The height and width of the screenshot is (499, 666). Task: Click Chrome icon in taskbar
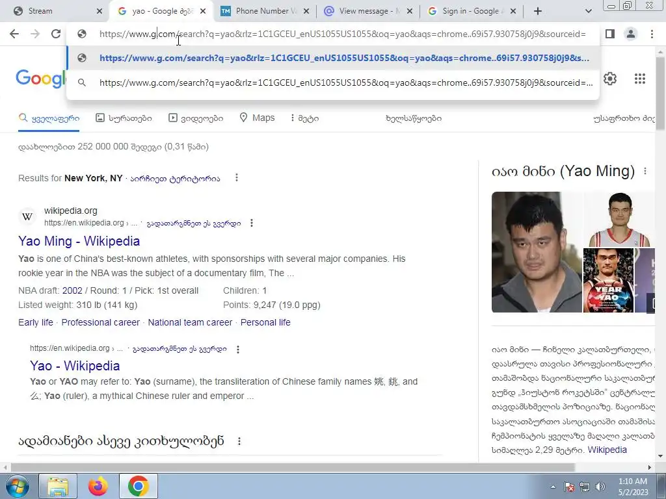coord(138,486)
